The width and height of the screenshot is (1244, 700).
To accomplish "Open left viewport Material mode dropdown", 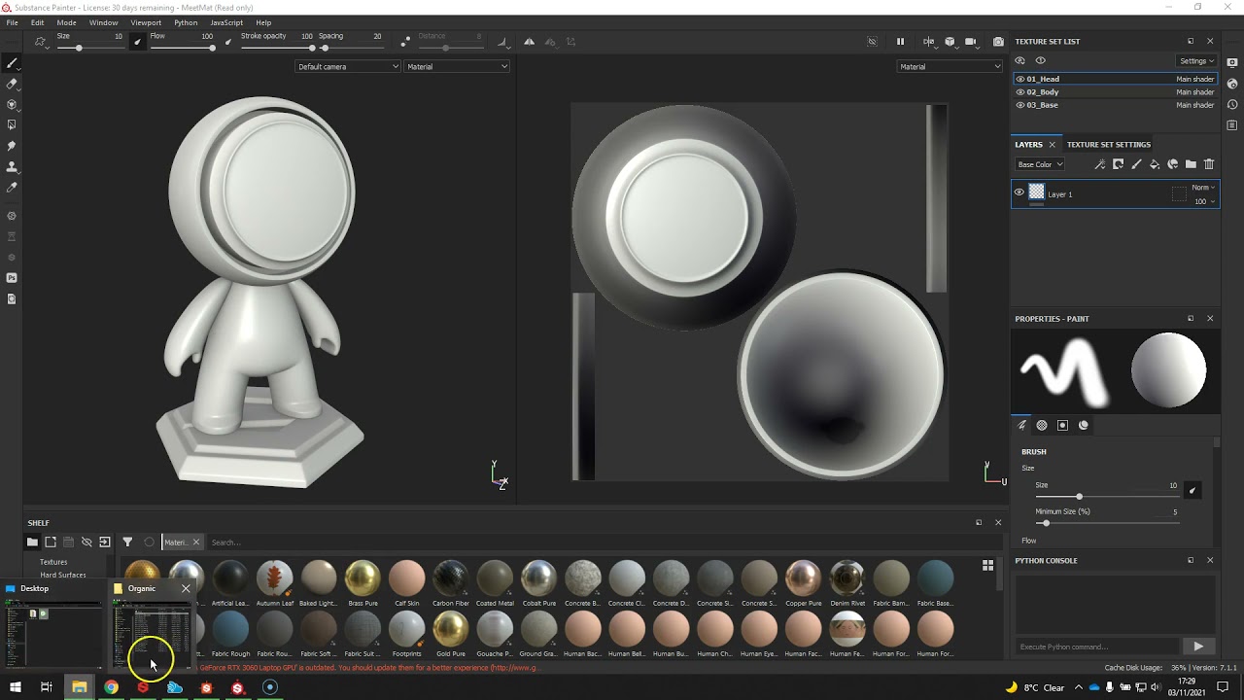I will 457,66.
